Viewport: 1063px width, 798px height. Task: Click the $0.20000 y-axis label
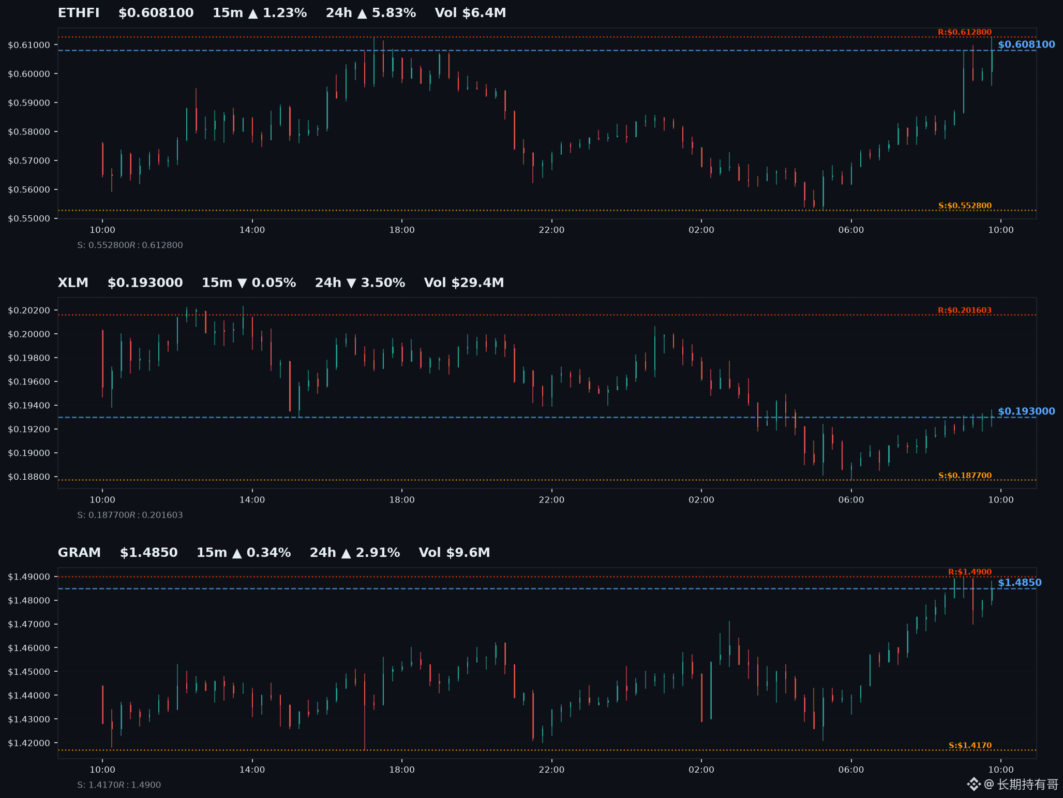coord(29,334)
